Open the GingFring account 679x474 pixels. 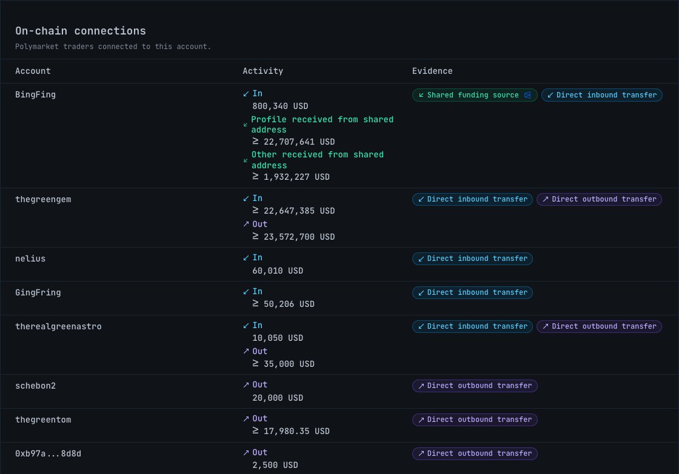tap(38, 293)
